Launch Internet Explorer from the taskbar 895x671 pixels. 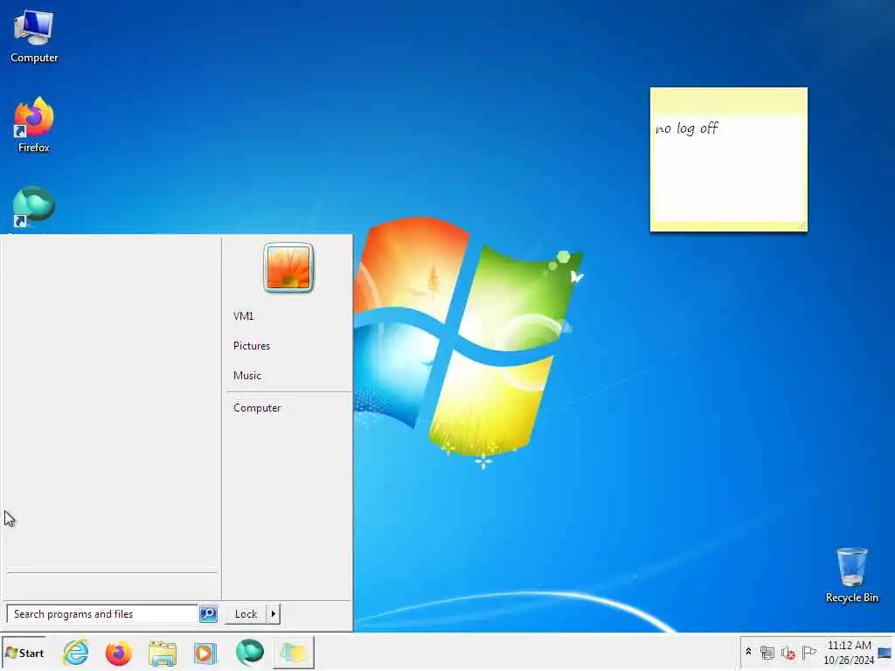(x=76, y=653)
